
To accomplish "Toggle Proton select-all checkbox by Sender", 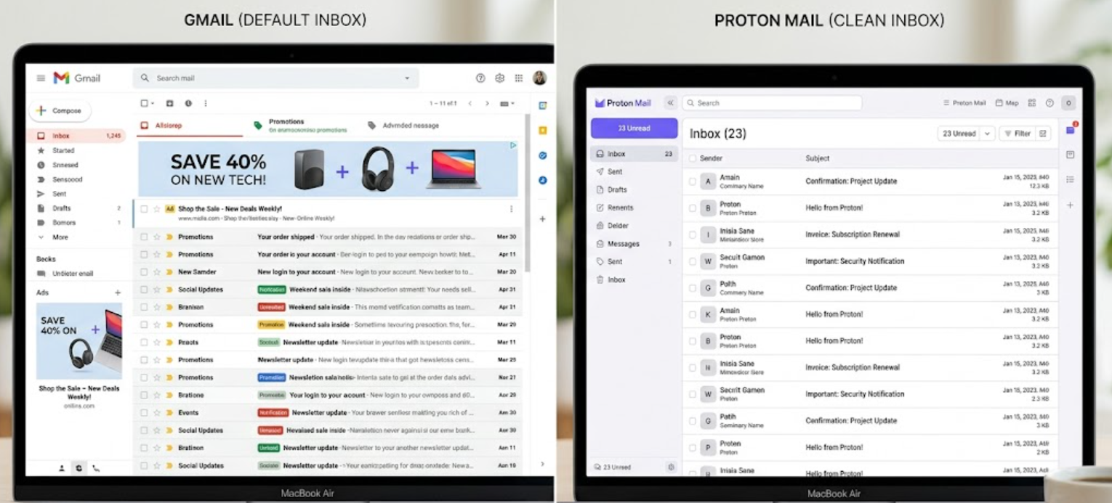I will 692,158.
